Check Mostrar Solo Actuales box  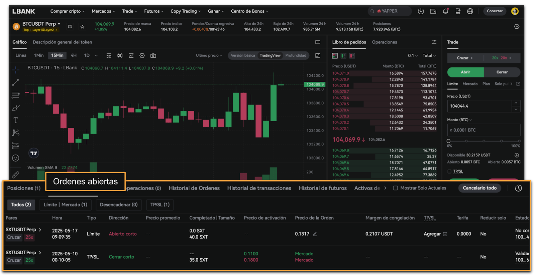tap(396, 188)
